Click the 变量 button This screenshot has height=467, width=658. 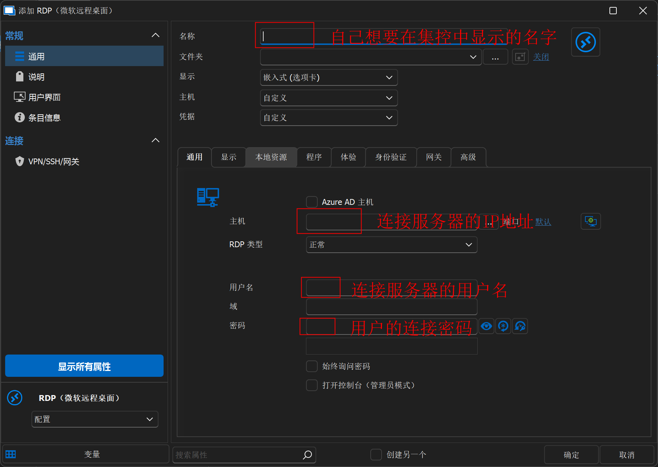point(85,454)
